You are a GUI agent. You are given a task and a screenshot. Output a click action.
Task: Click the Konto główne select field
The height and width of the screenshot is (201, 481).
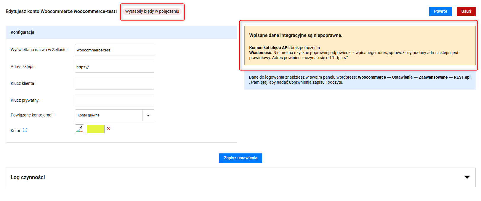click(x=109, y=115)
